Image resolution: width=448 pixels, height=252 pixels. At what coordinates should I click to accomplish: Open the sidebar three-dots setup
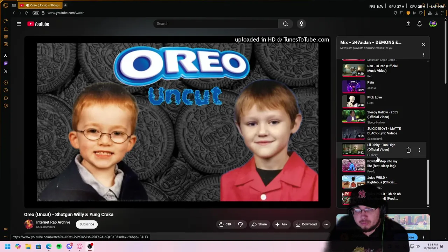pos(6,237)
